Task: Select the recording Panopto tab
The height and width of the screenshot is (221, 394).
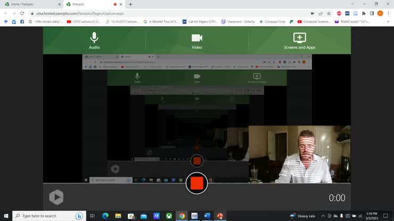Action: (x=92, y=4)
